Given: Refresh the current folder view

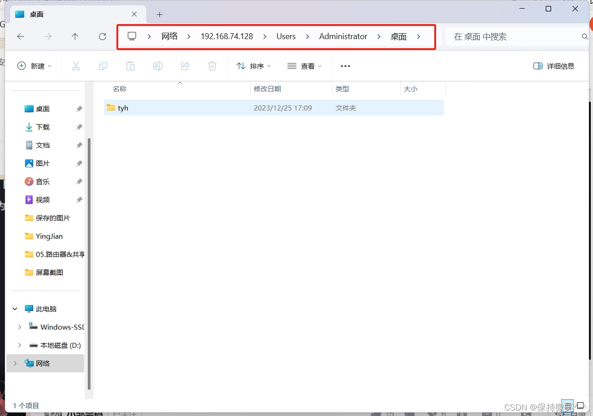Looking at the screenshot, I should (x=103, y=36).
